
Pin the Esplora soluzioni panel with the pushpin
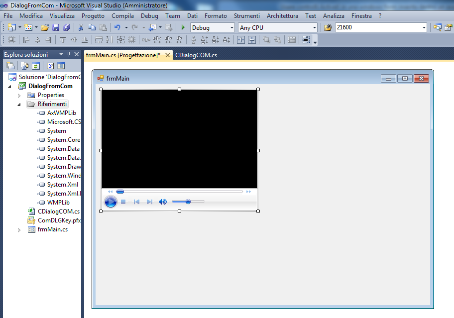[69, 54]
